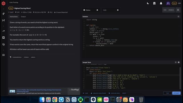
Task: Click the kata author PG1
Action: pyautogui.click(x=50, y=12)
